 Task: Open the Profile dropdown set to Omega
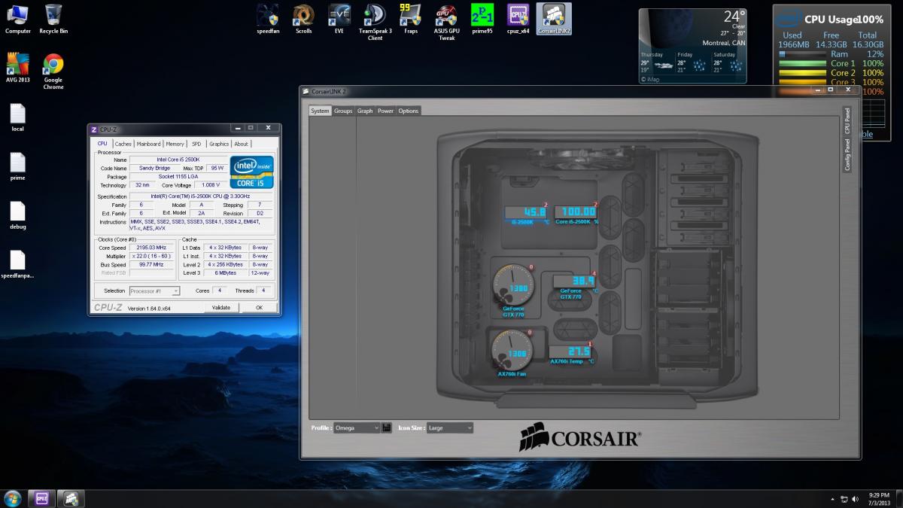[357, 427]
